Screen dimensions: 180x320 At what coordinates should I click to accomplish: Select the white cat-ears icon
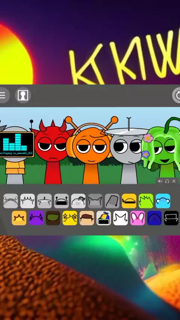[120, 218]
